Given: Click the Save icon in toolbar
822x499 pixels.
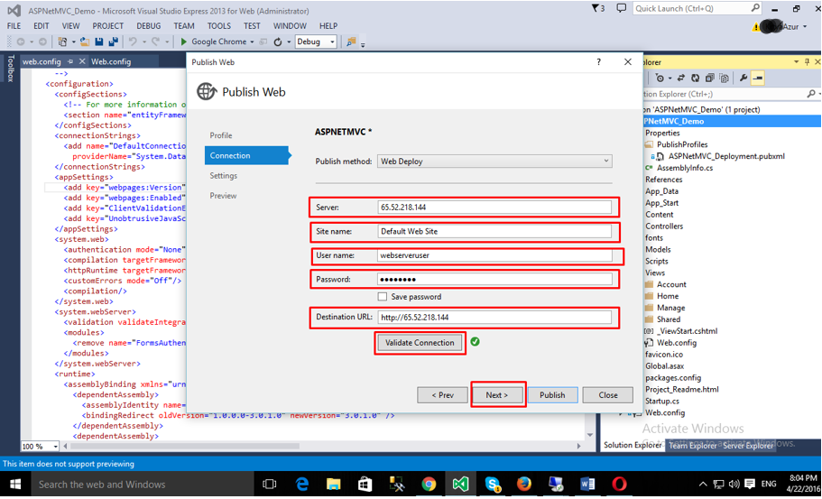Looking at the screenshot, I should pos(99,42).
